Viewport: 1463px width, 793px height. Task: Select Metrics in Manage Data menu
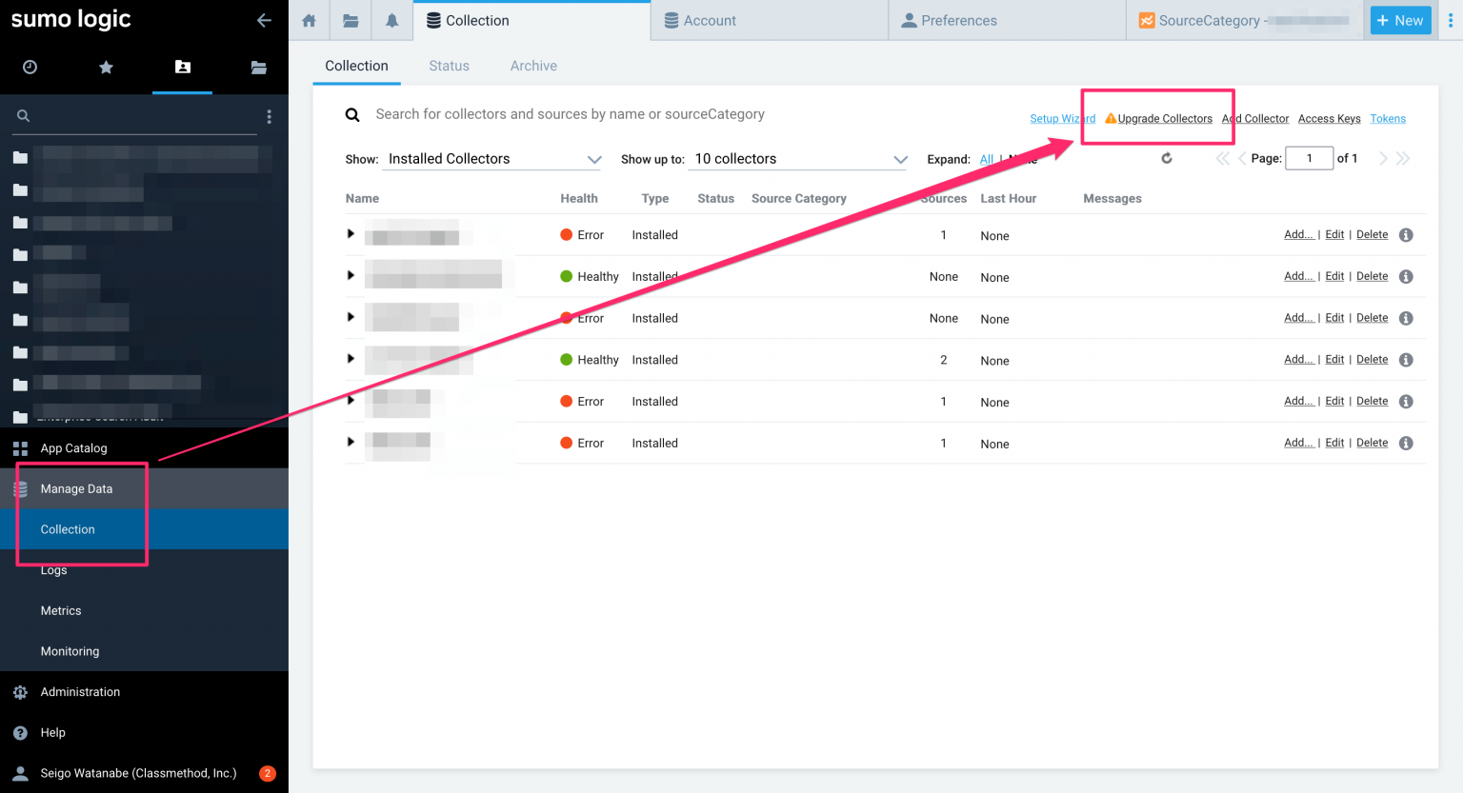pyautogui.click(x=61, y=611)
